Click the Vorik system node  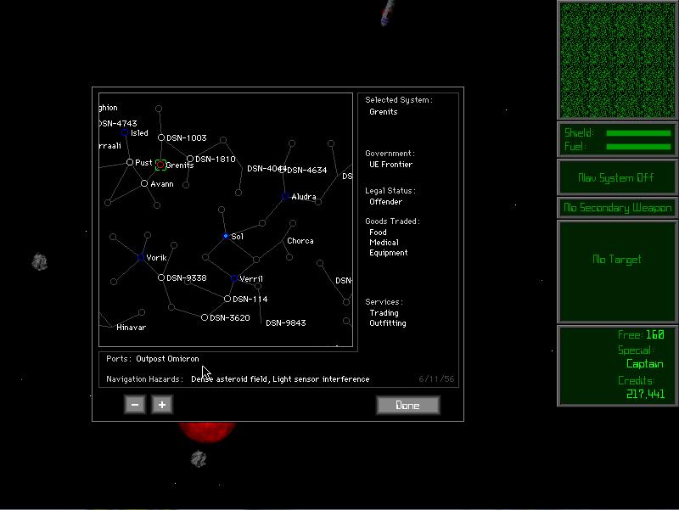[x=140, y=257]
